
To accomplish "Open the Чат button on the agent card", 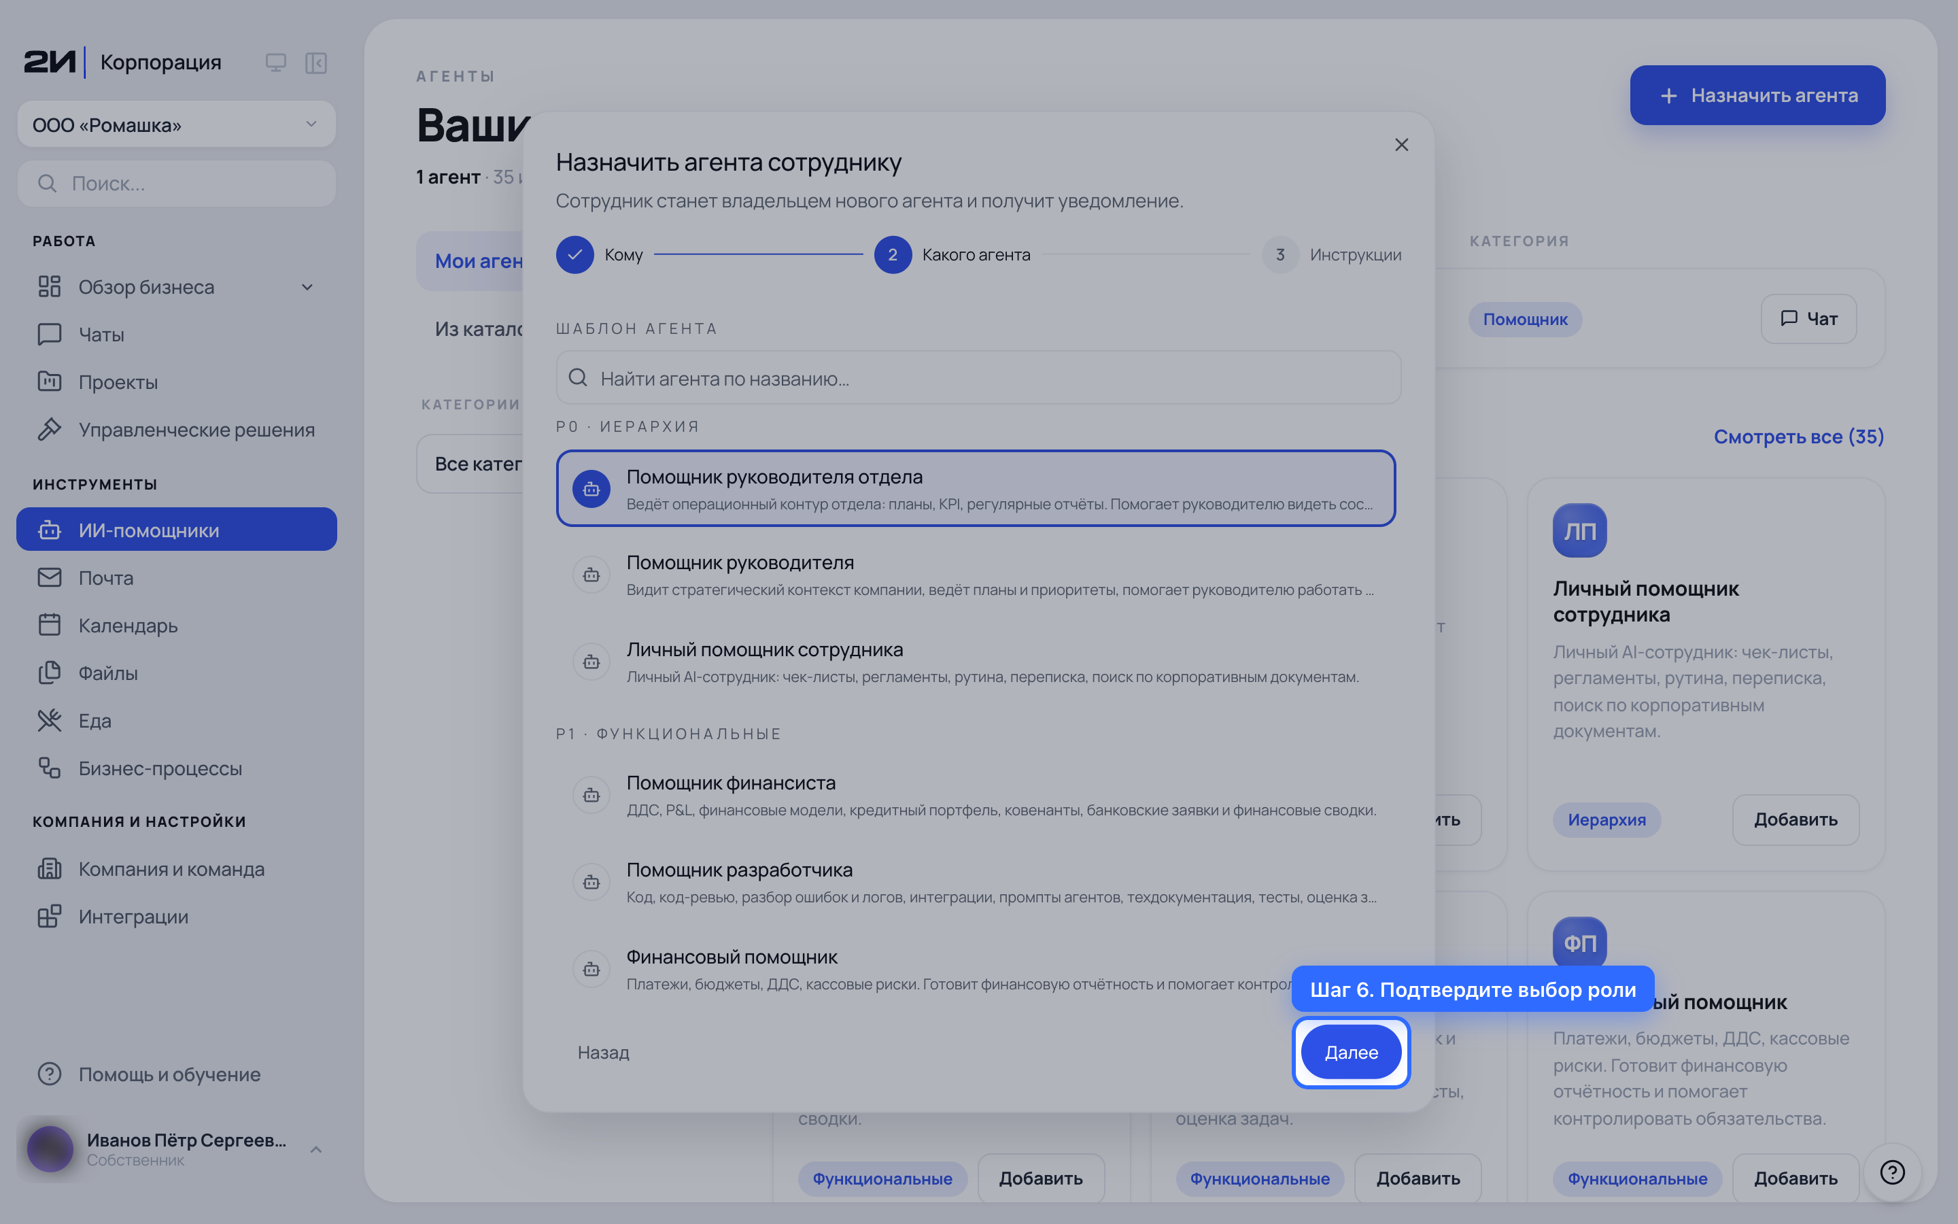I will tap(1808, 319).
